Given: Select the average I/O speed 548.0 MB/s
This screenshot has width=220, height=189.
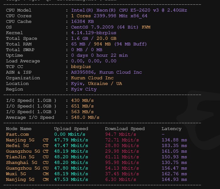Looking at the screenshot, I should tap(85, 117).
